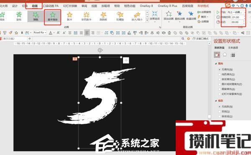Select the 脉冲 emphasis animation

coord(69,17)
